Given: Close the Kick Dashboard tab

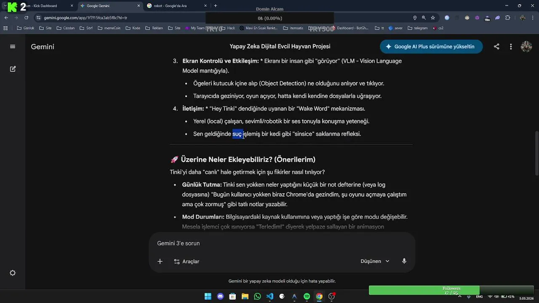Looking at the screenshot, I should (72, 6).
